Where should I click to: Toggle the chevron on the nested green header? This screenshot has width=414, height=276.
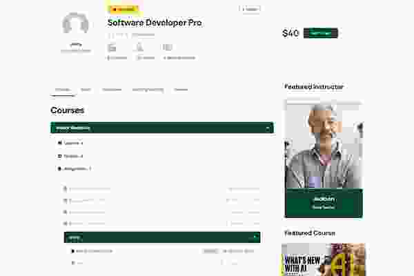pyautogui.click(x=255, y=237)
